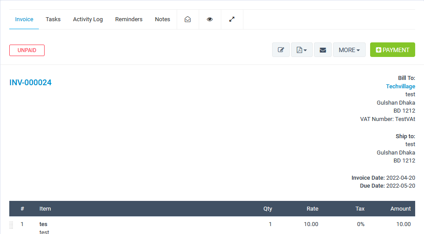Click the edit invoice pencil icon
The width and height of the screenshot is (424, 234).
click(280, 50)
